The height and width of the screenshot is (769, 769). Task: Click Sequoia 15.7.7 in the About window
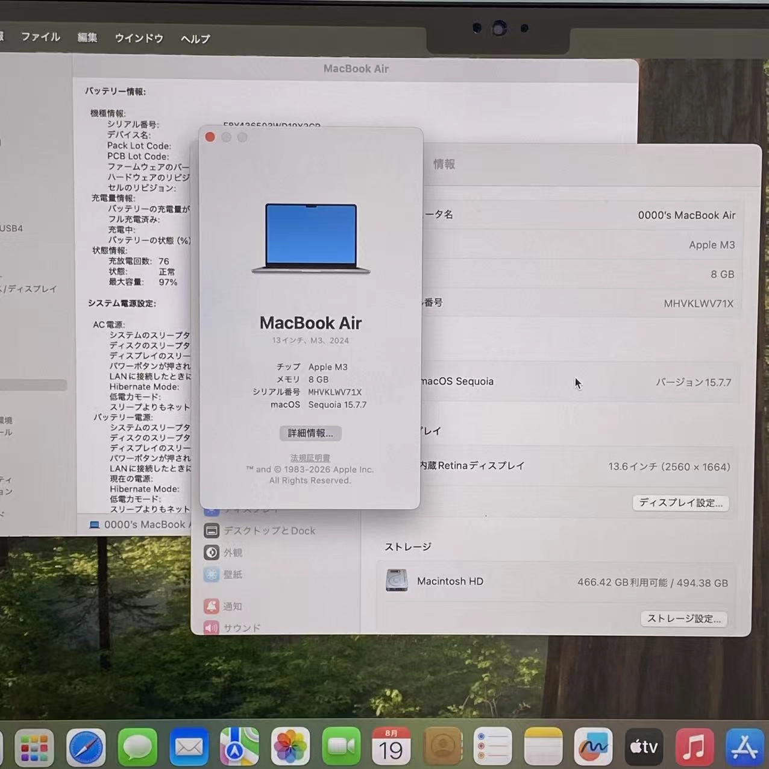tap(337, 405)
